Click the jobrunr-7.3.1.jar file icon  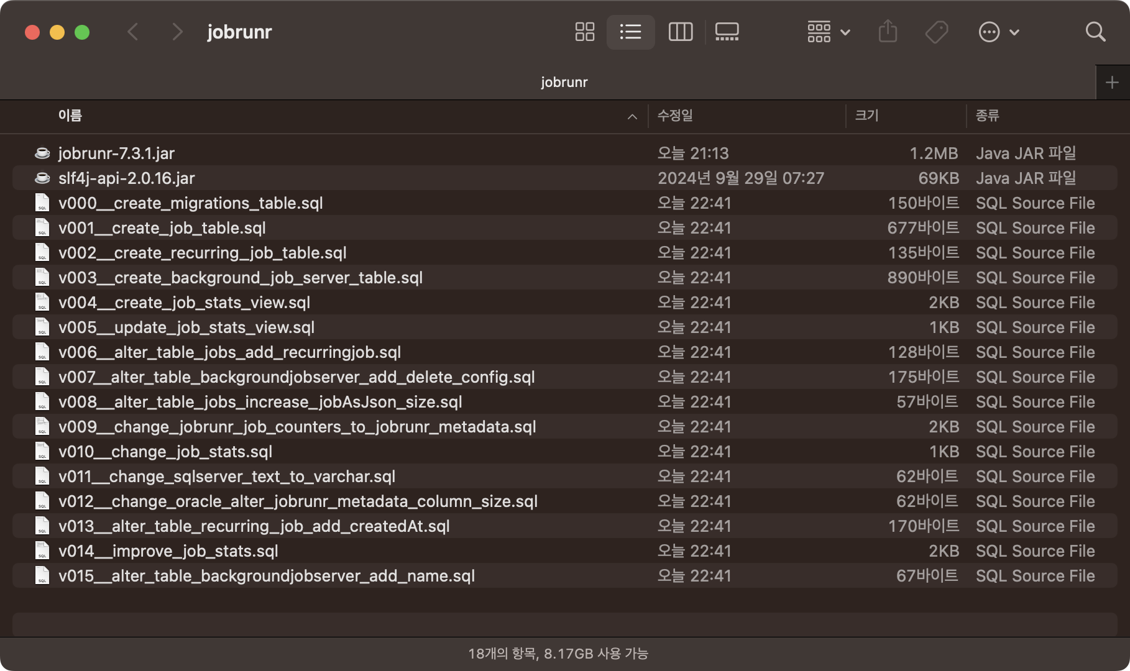pos(42,153)
